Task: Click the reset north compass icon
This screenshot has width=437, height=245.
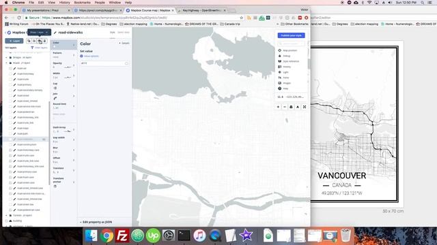Action: (x=298, y=107)
